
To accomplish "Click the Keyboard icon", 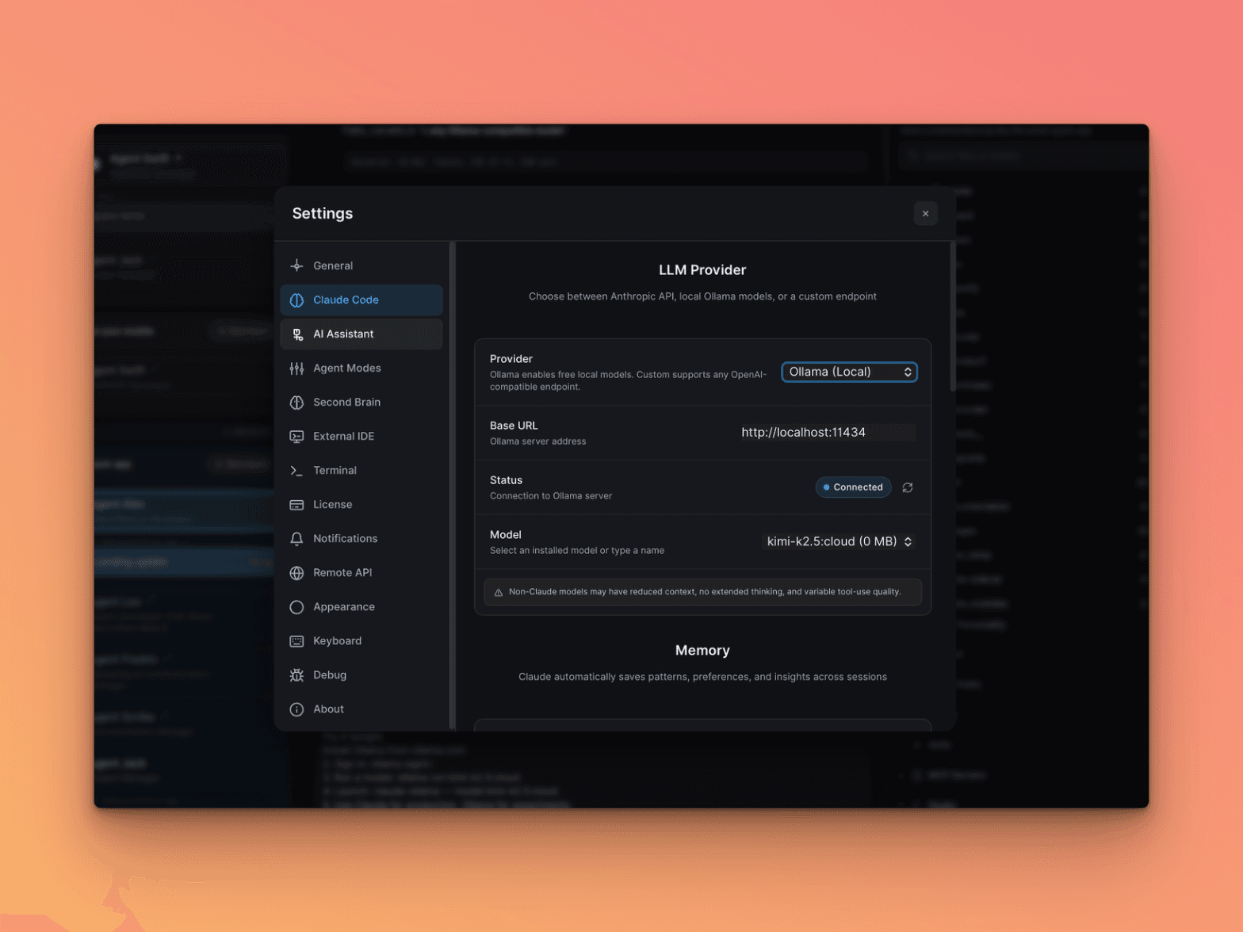I will point(296,641).
